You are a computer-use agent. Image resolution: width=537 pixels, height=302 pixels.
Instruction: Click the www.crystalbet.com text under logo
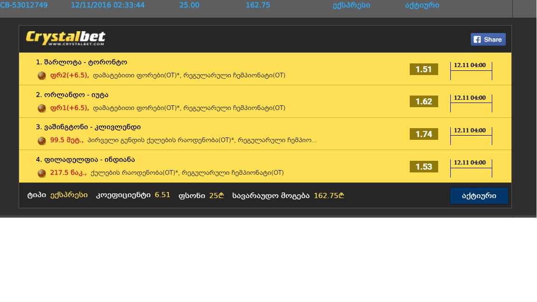(76, 44)
